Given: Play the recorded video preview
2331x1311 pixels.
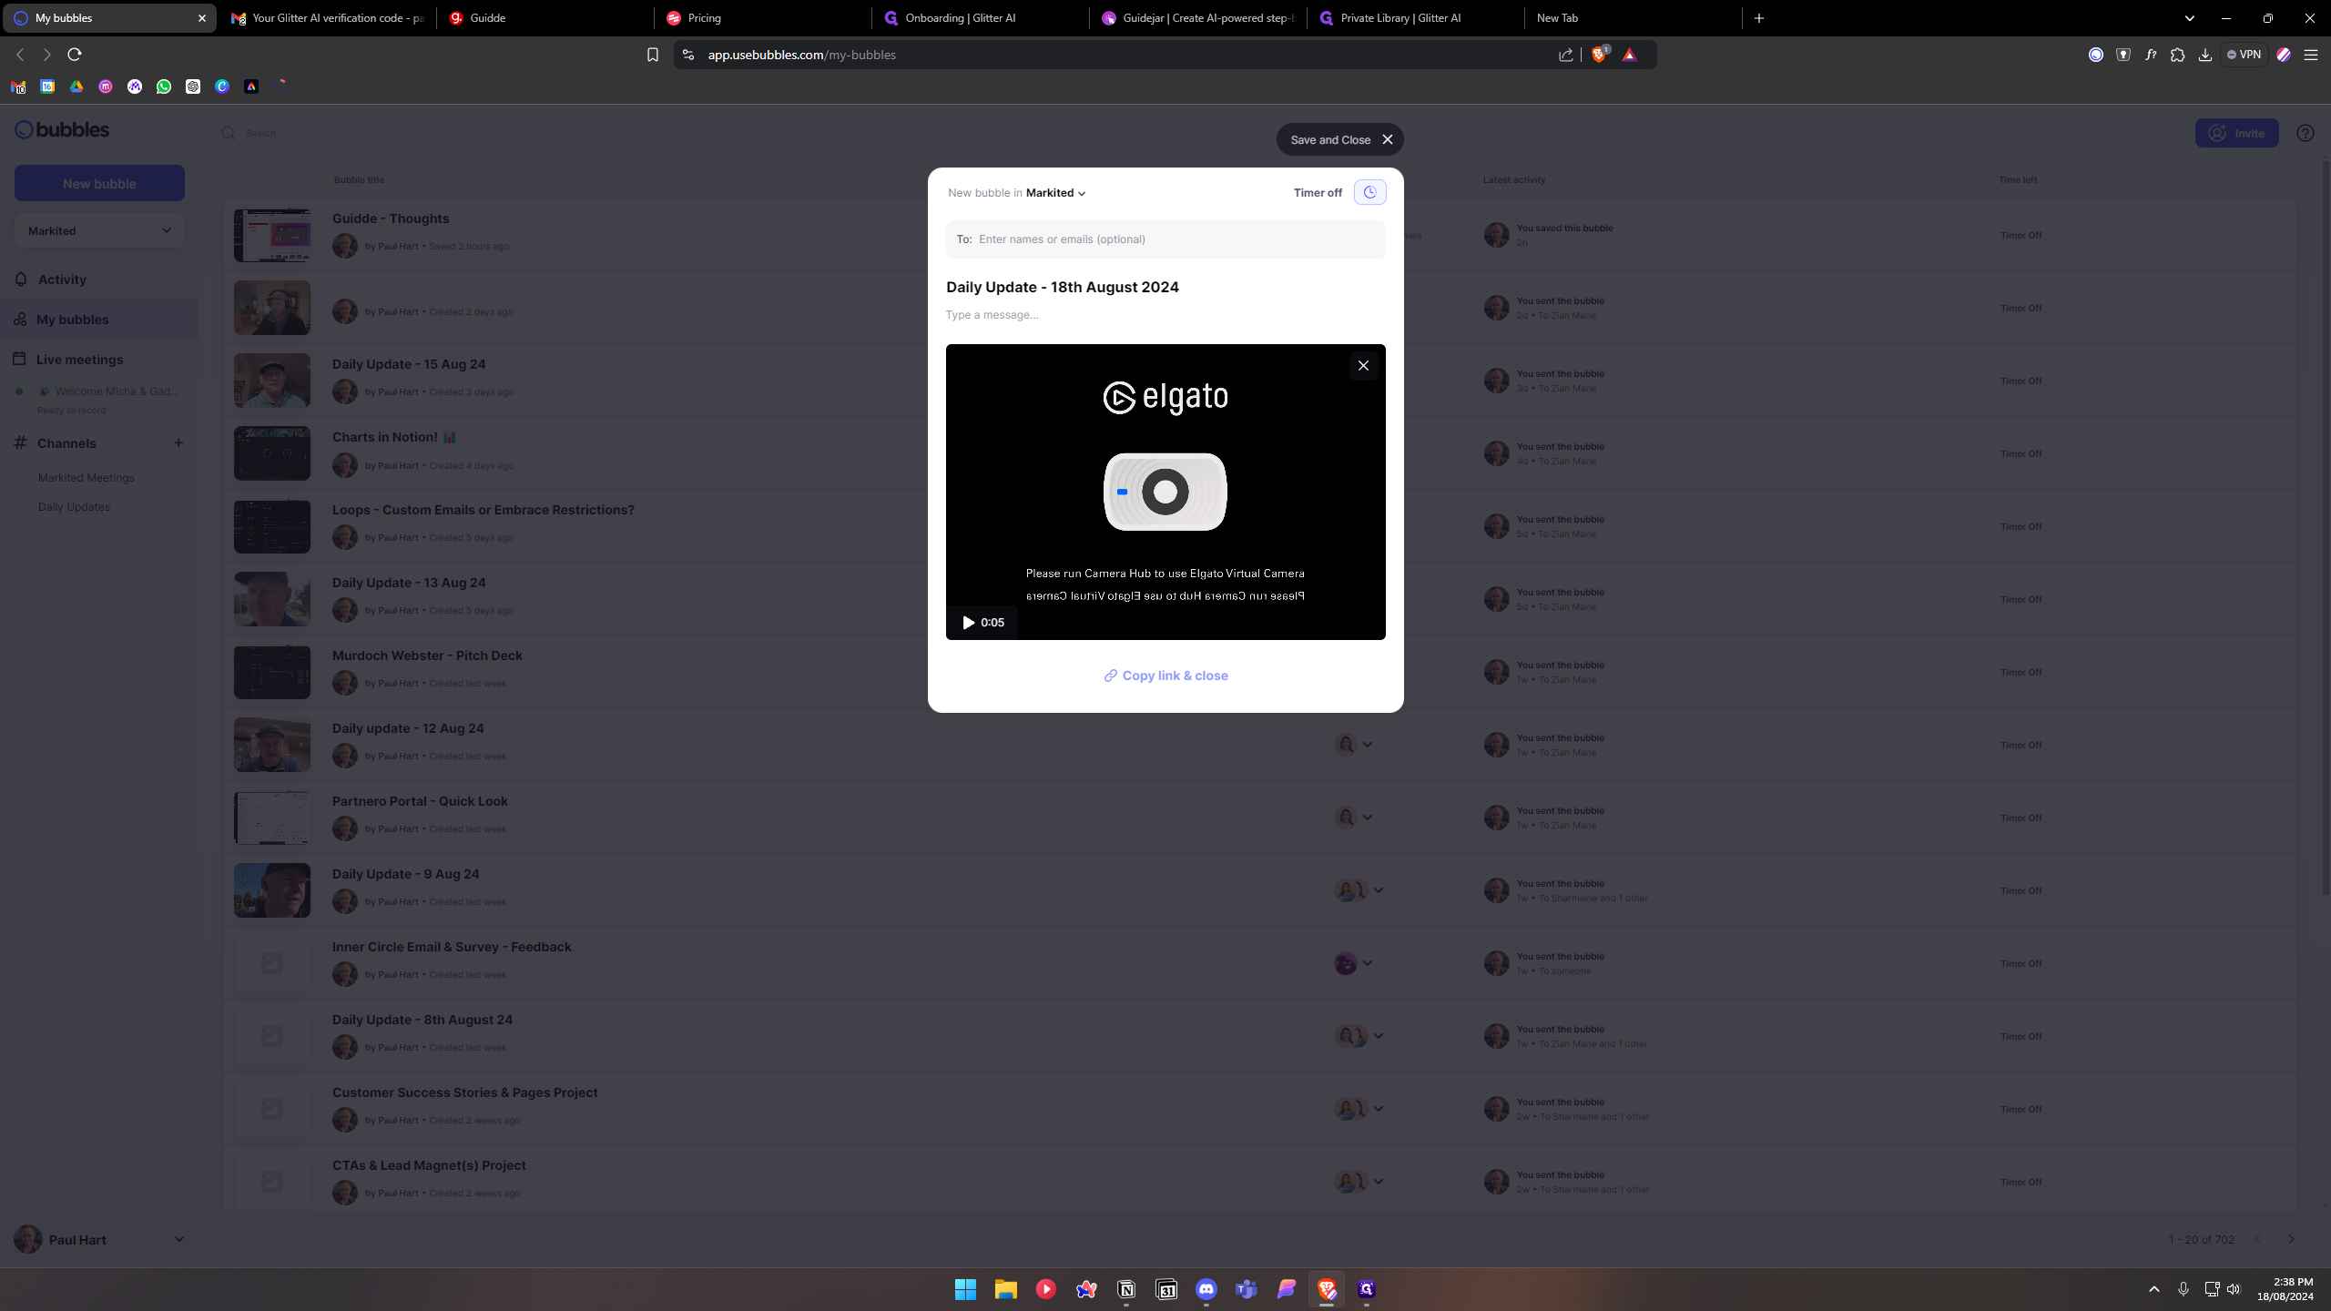Looking at the screenshot, I should (x=969, y=623).
